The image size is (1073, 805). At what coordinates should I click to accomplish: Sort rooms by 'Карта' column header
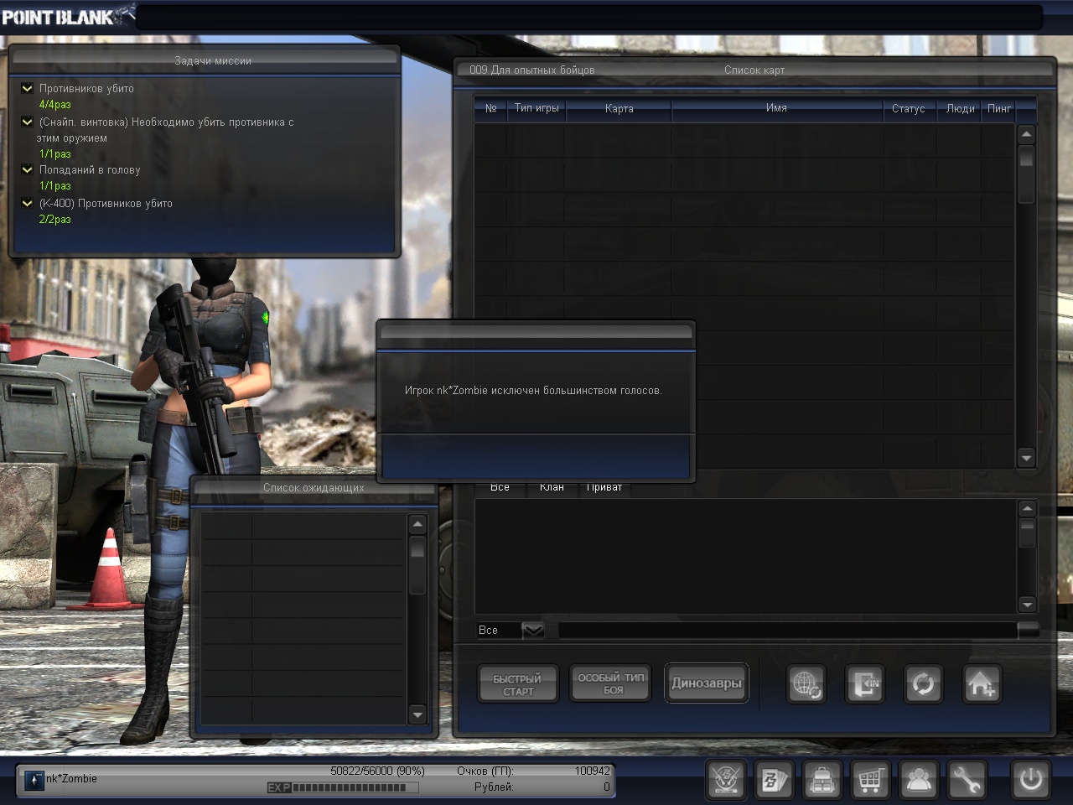(x=619, y=109)
